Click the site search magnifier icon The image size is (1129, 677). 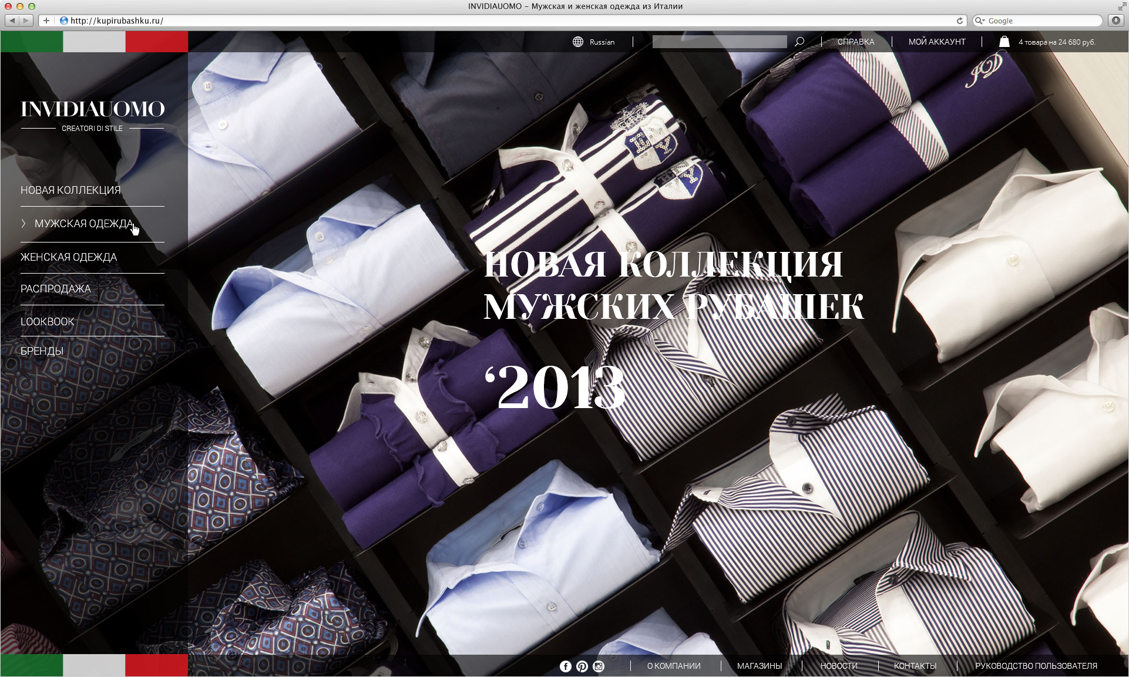click(x=799, y=42)
